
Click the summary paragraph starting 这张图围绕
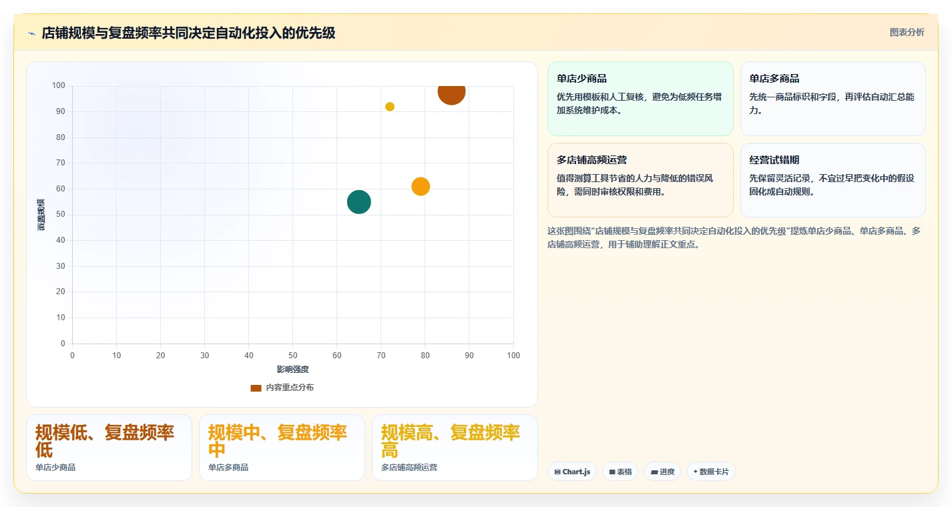pyautogui.click(x=734, y=237)
